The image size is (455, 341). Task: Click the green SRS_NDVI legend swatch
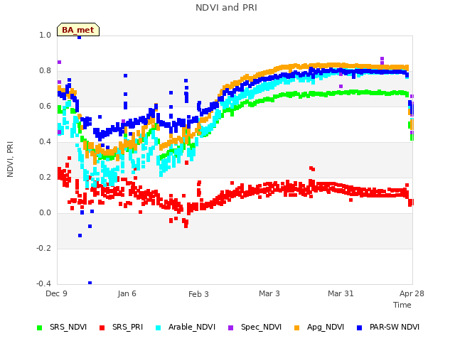(40, 328)
